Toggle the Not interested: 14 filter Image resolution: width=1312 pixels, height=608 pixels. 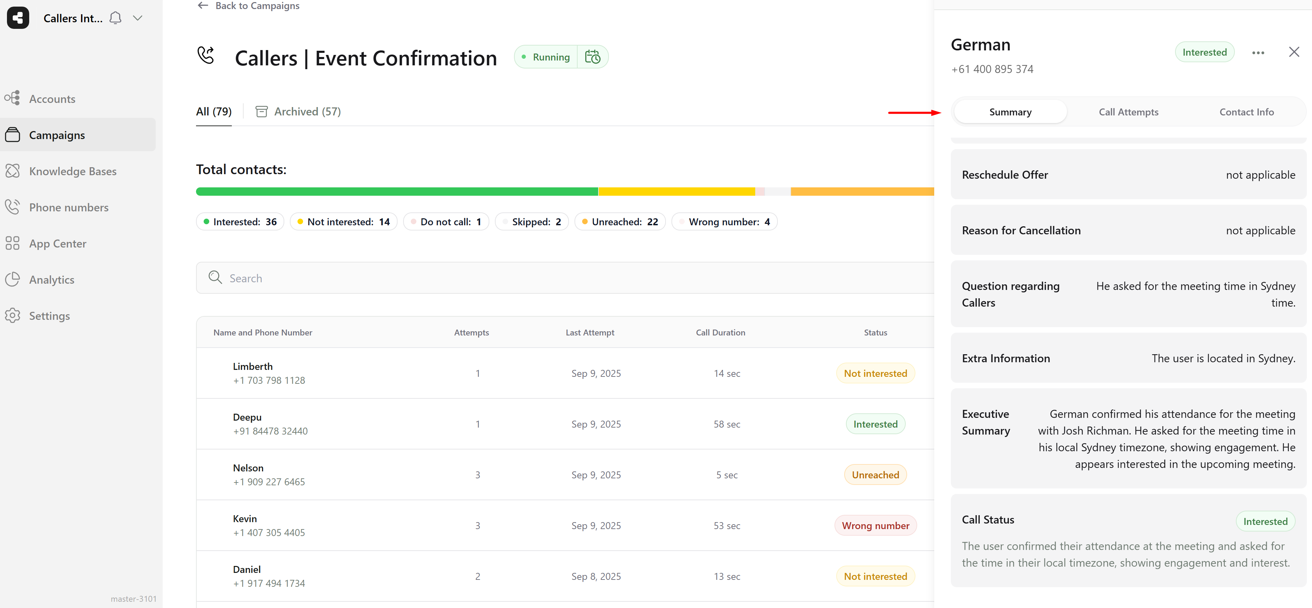click(x=343, y=222)
